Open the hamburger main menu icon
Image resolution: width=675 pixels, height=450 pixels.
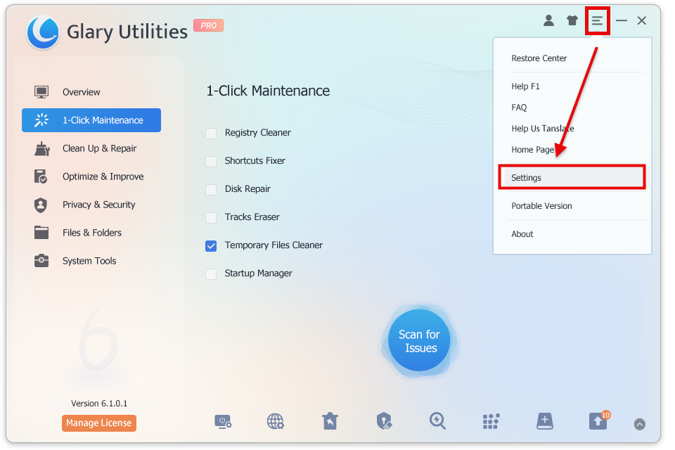point(597,20)
